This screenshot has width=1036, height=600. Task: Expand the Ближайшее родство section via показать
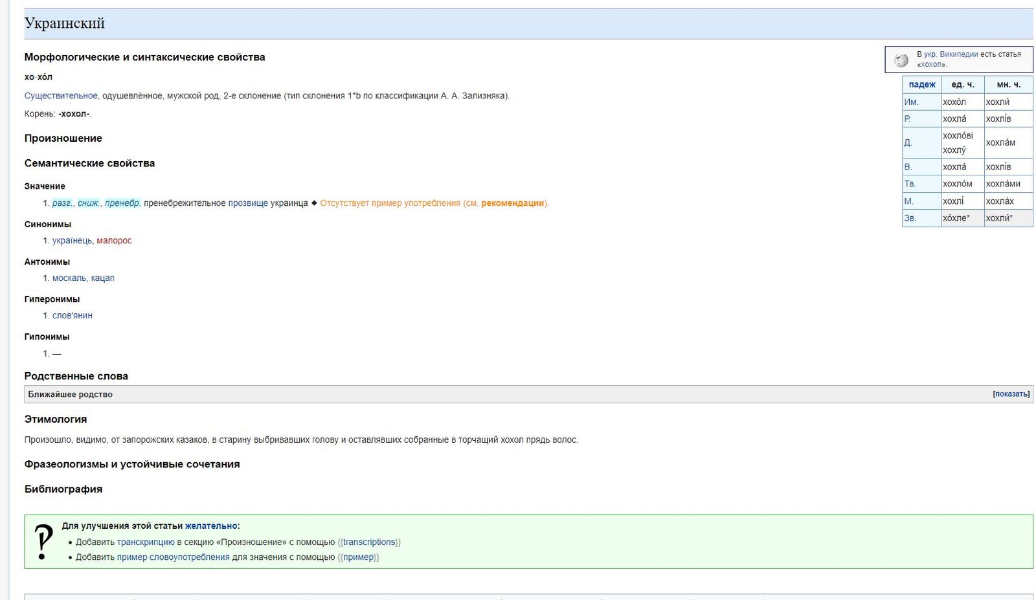1011,394
